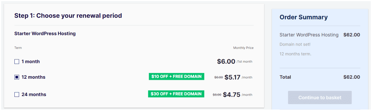Click the $6.00 first month price
The image size is (371, 111).
click(x=226, y=61)
